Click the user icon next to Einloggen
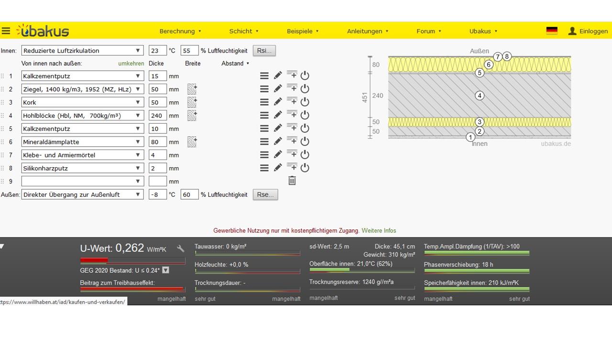Image resolution: width=612 pixels, height=344 pixels. click(x=572, y=31)
